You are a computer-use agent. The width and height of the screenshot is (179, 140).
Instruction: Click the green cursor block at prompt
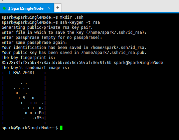pos(61,128)
